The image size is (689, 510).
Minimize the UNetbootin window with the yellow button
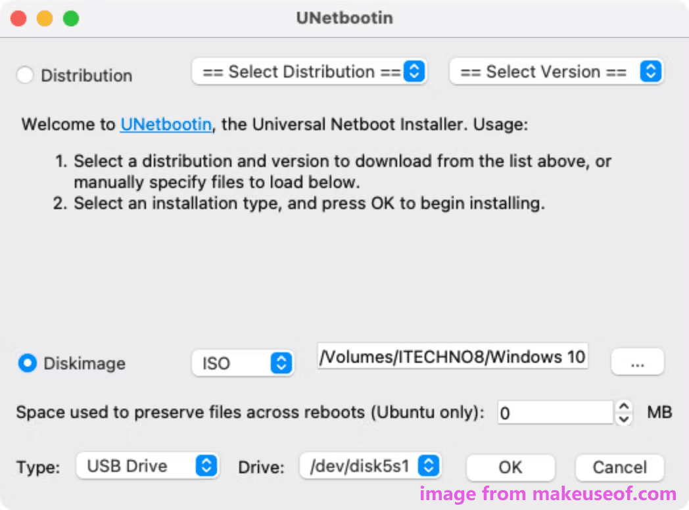pos(44,18)
